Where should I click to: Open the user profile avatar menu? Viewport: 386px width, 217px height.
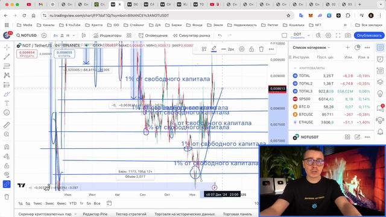coord(7,36)
